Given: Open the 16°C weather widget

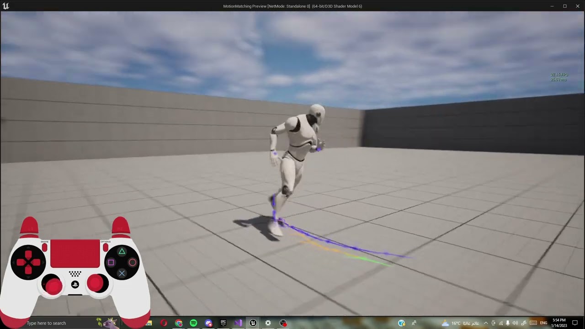Looking at the screenshot, I should 460,323.
